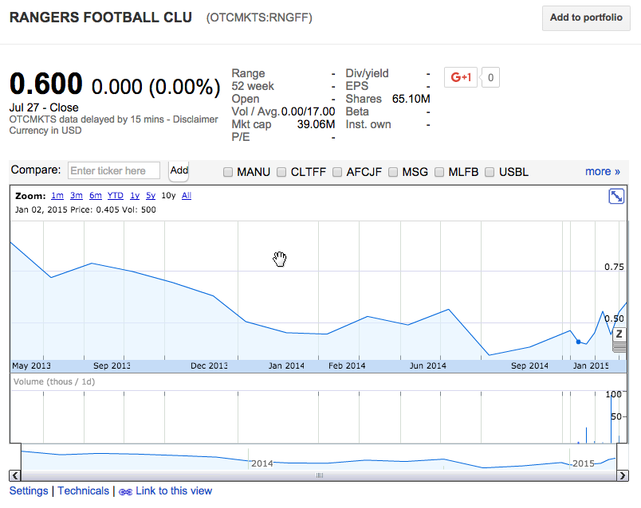The height and width of the screenshot is (508, 641).
Task: Set chart zoom to 3m
Action: (77, 196)
